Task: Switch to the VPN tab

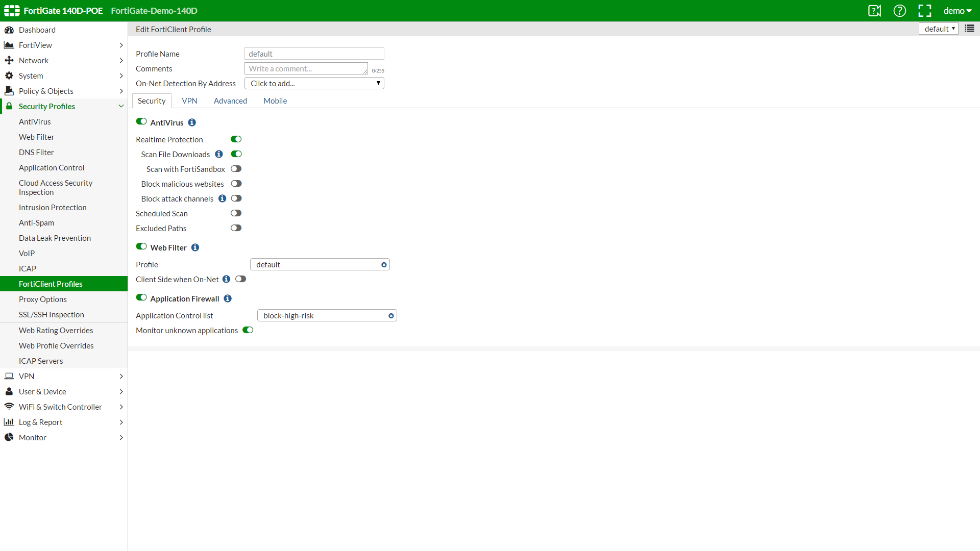Action: click(189, 101)
